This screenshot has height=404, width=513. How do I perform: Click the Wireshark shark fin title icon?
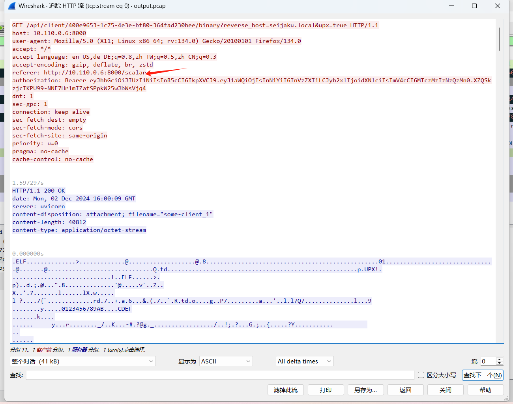[x=12, y=6]
